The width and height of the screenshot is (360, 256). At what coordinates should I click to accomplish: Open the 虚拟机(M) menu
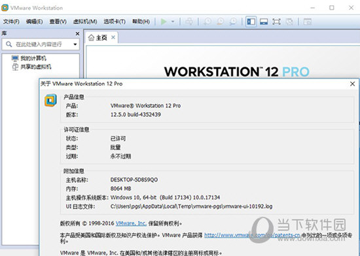pyautogui.click(x=85, y=22)
